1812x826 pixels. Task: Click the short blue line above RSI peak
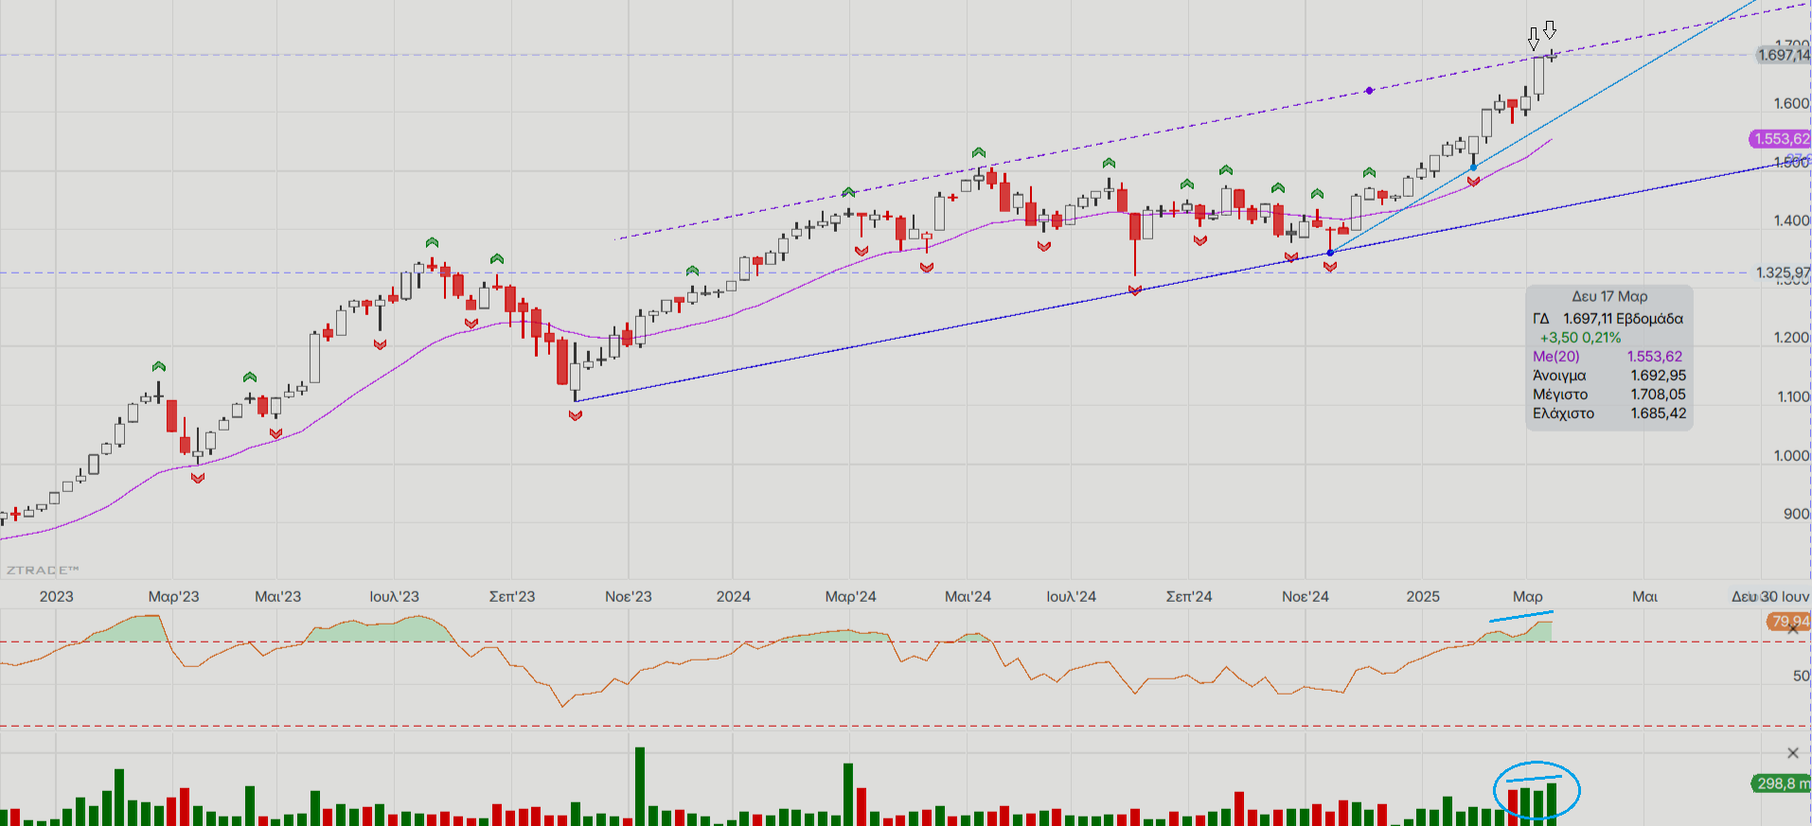point(1520,617)
